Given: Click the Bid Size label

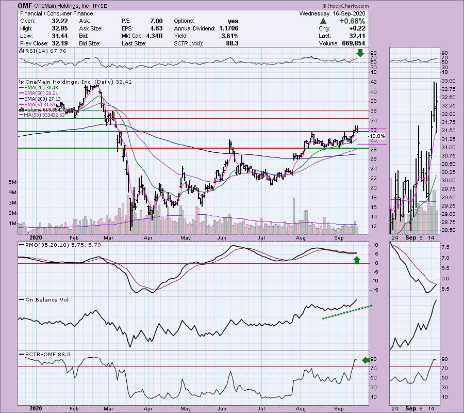Looking at the screenshot, I should pos(90,43).
